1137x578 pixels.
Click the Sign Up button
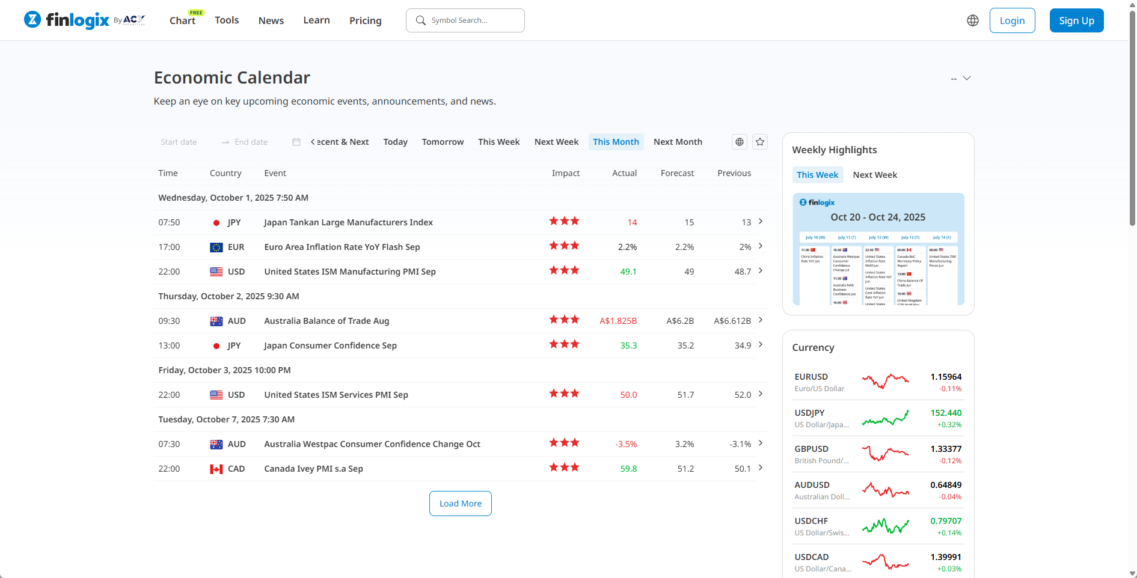1076,20
